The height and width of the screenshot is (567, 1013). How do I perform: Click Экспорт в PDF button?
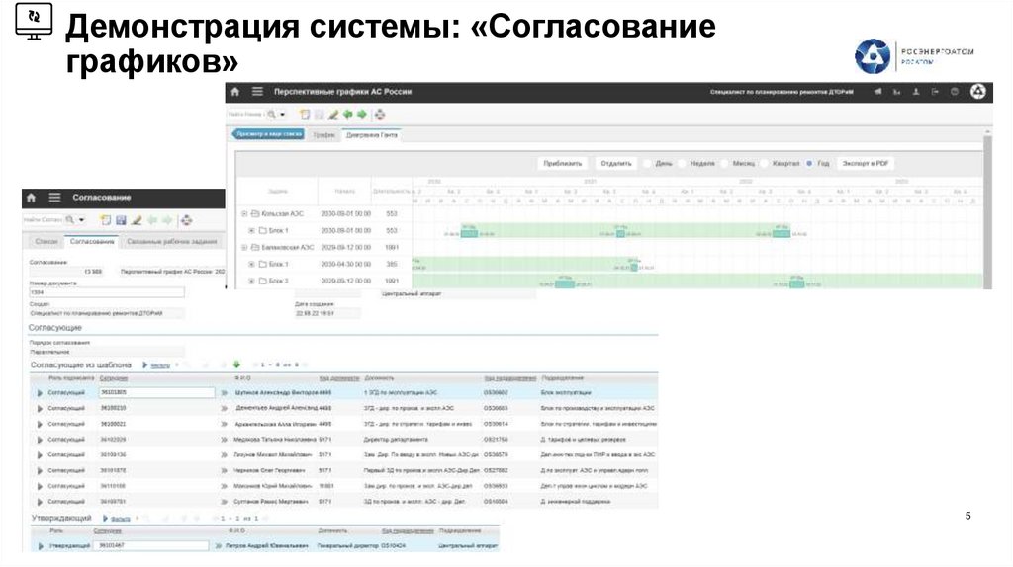tap(866, 164)
